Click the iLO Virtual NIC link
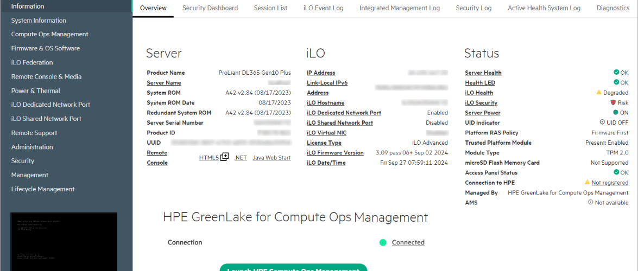This screenshot has width=638, height=271. [x=327, y=133]
